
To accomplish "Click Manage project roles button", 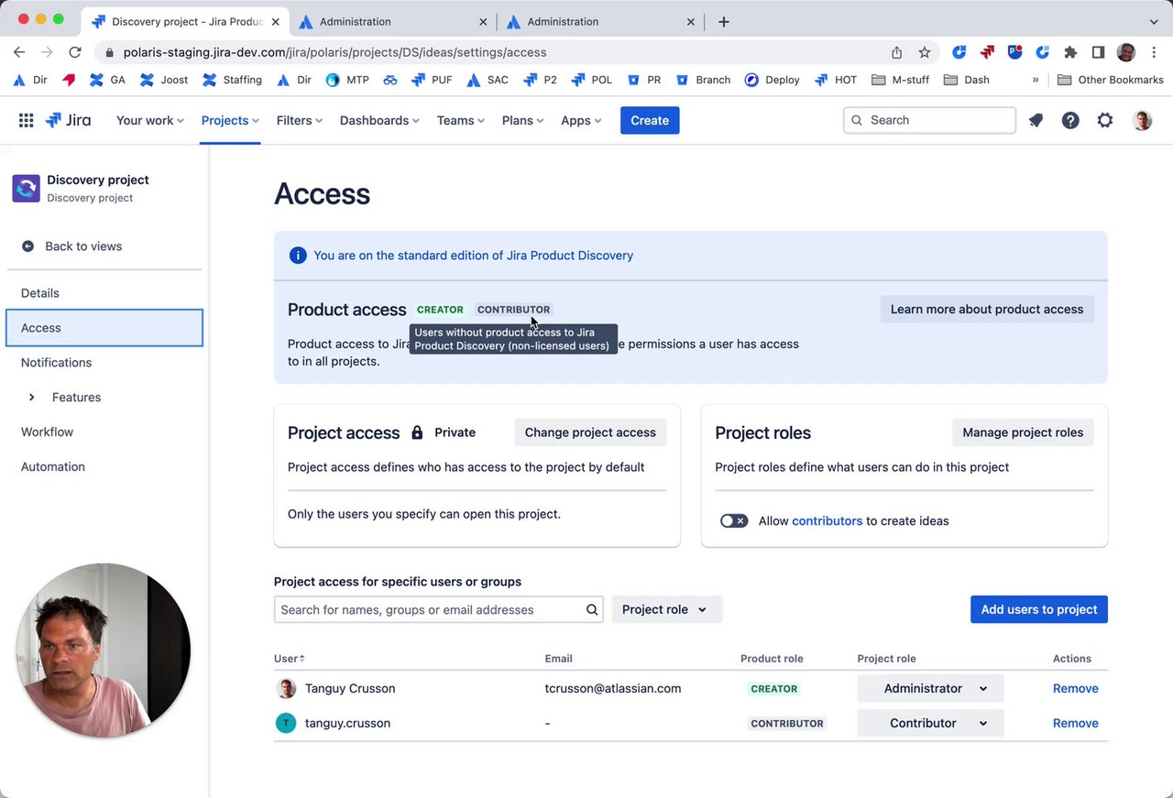I will (x=1023, y=432).
